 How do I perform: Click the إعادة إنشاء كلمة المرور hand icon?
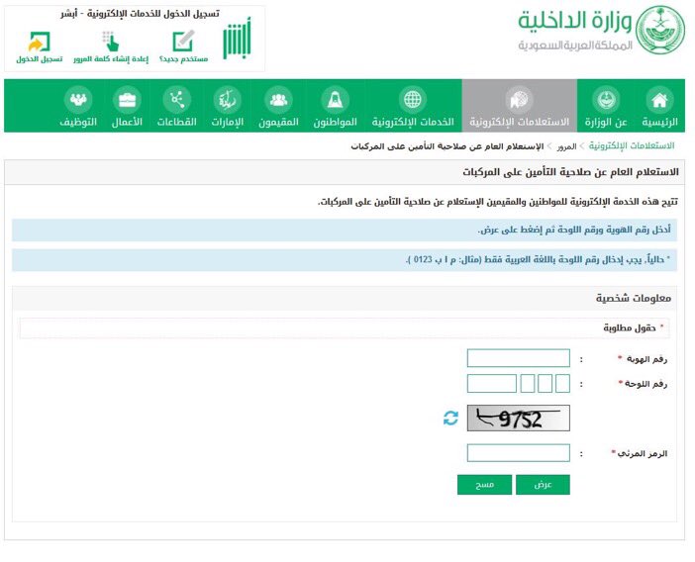coord(110,42)
